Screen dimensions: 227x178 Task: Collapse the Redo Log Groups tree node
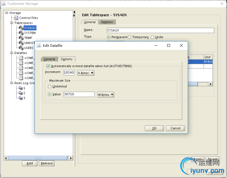point(11,83)
